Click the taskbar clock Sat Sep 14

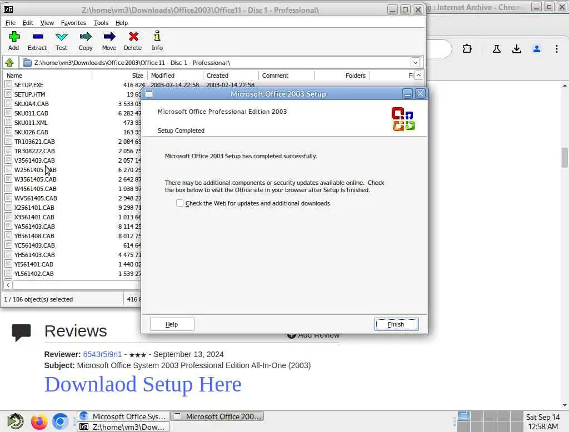tap(543, 421)
